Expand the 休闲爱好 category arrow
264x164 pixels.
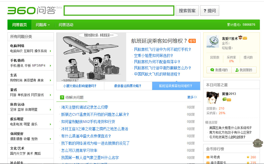pyautogui.click(x=50, y=139)
